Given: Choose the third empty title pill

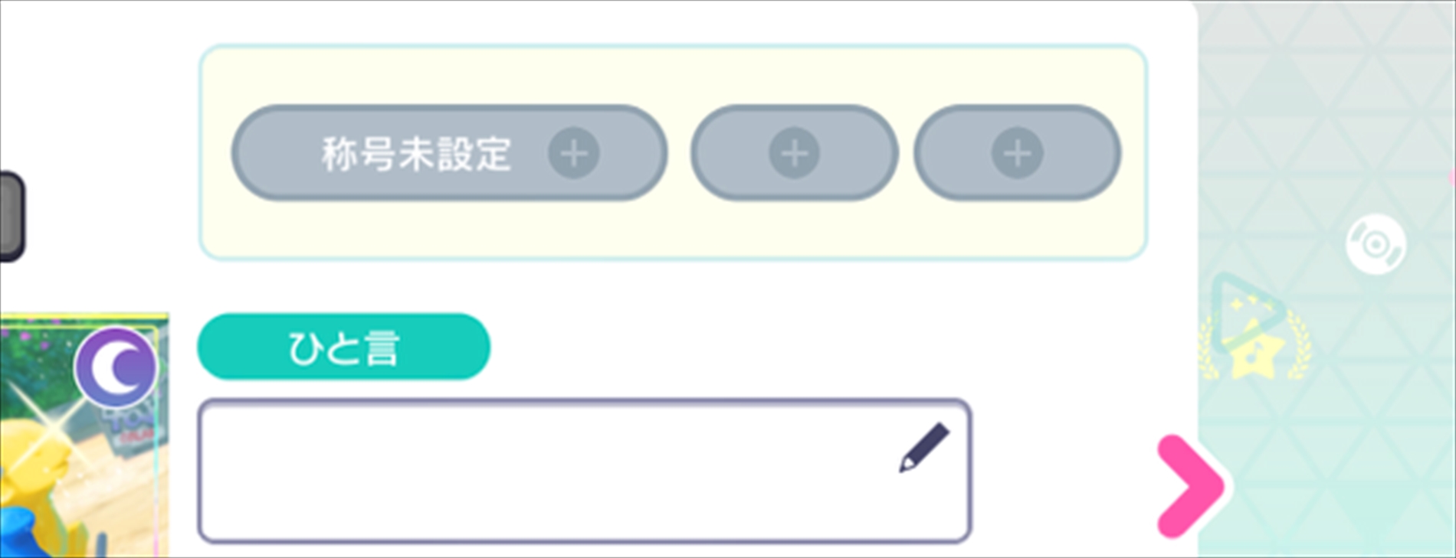Looking at the screenshot, I should [x=1018, y=153].
